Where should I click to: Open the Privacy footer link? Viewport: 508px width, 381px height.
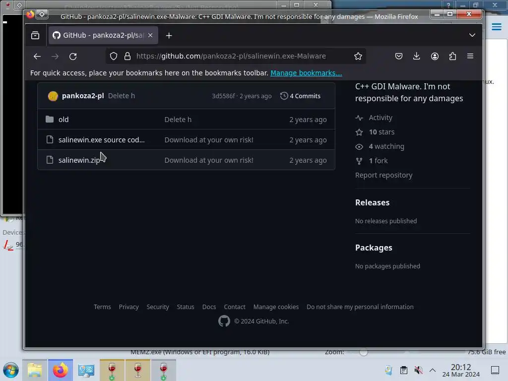tap(128, 307)
